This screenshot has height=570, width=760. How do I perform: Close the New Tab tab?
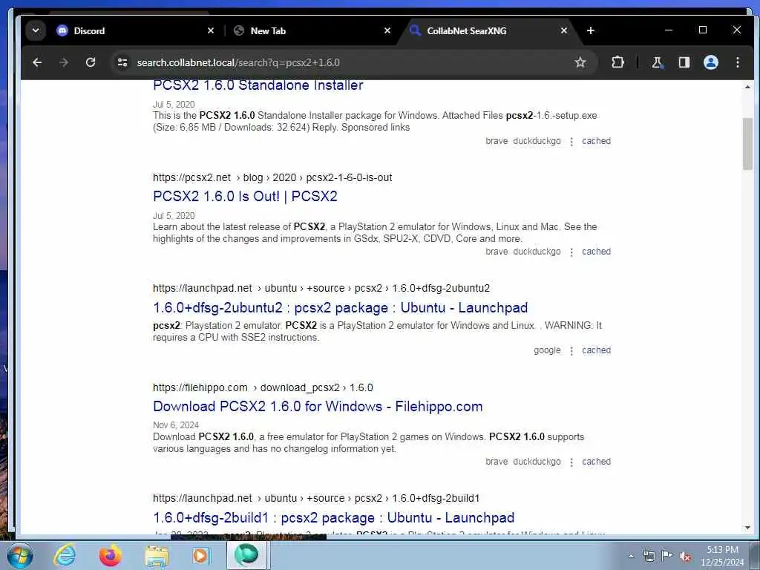coord(387,30)
